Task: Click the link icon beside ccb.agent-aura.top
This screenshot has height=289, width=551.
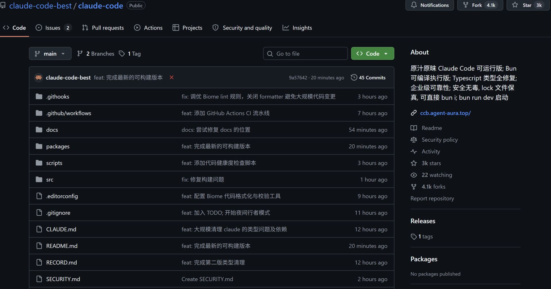Action: pos(414,113)
